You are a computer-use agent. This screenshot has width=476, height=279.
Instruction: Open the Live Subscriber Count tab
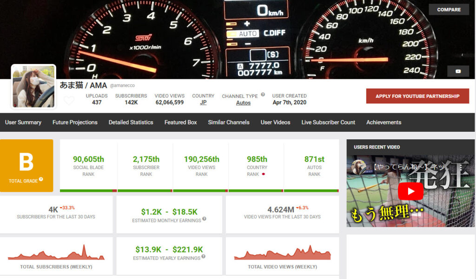click(x=328, y=122)
